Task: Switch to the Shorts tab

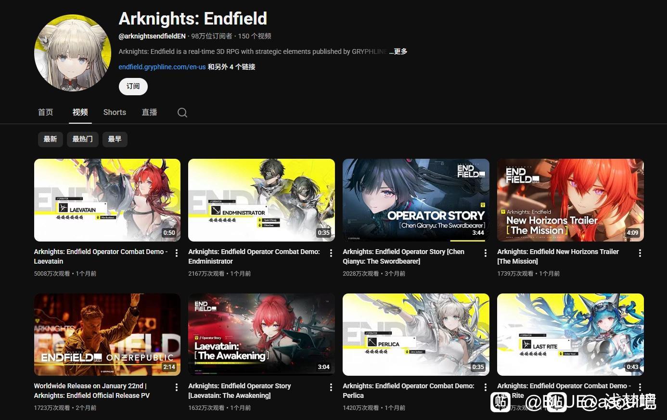Action: (x=115, y=112)
